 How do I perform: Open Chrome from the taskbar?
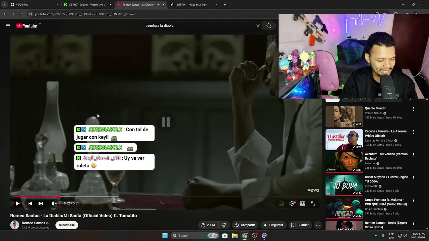coord(245,236)
